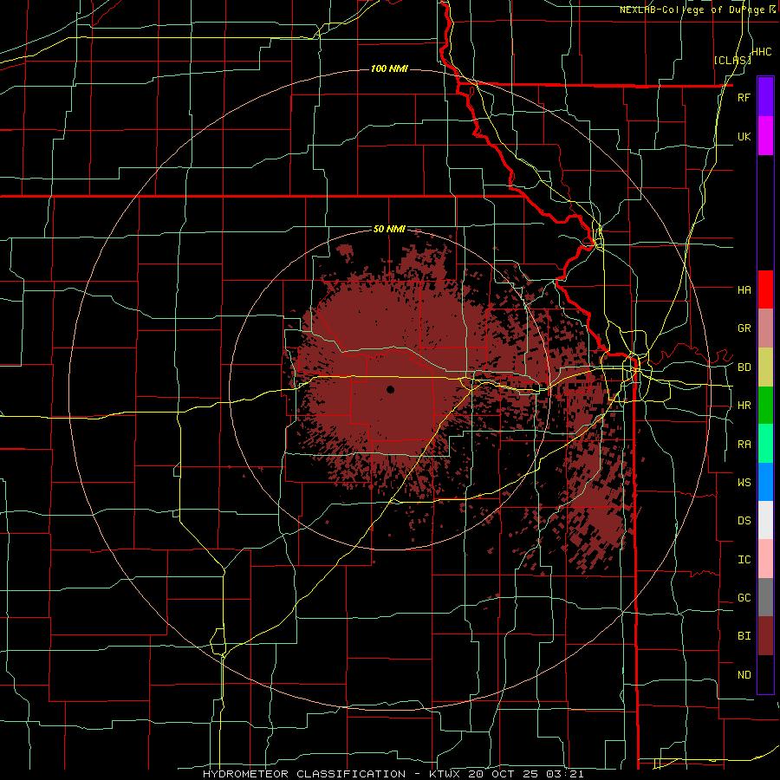This screenshot has height=780, width=780.
Task: Click the GC legend label
Action: 744,598
